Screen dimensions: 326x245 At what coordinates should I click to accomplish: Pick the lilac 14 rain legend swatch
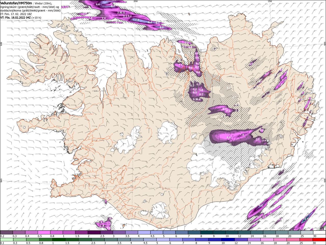(x=254, y=240)
